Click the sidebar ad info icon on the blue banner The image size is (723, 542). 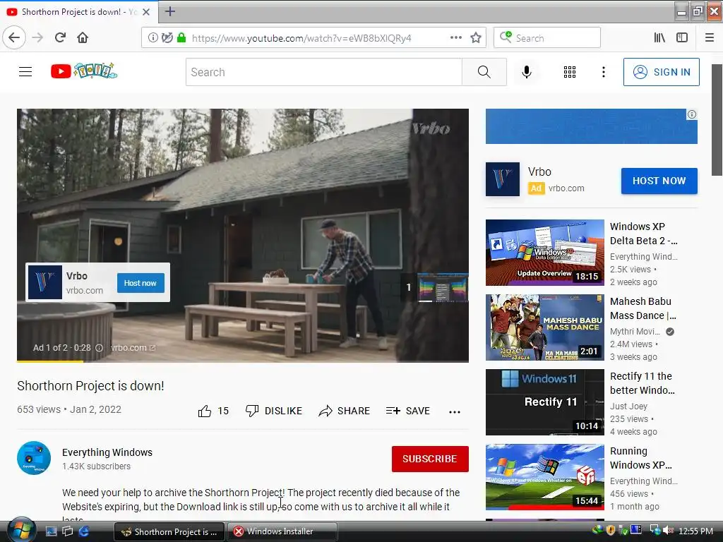click(692, 114)
